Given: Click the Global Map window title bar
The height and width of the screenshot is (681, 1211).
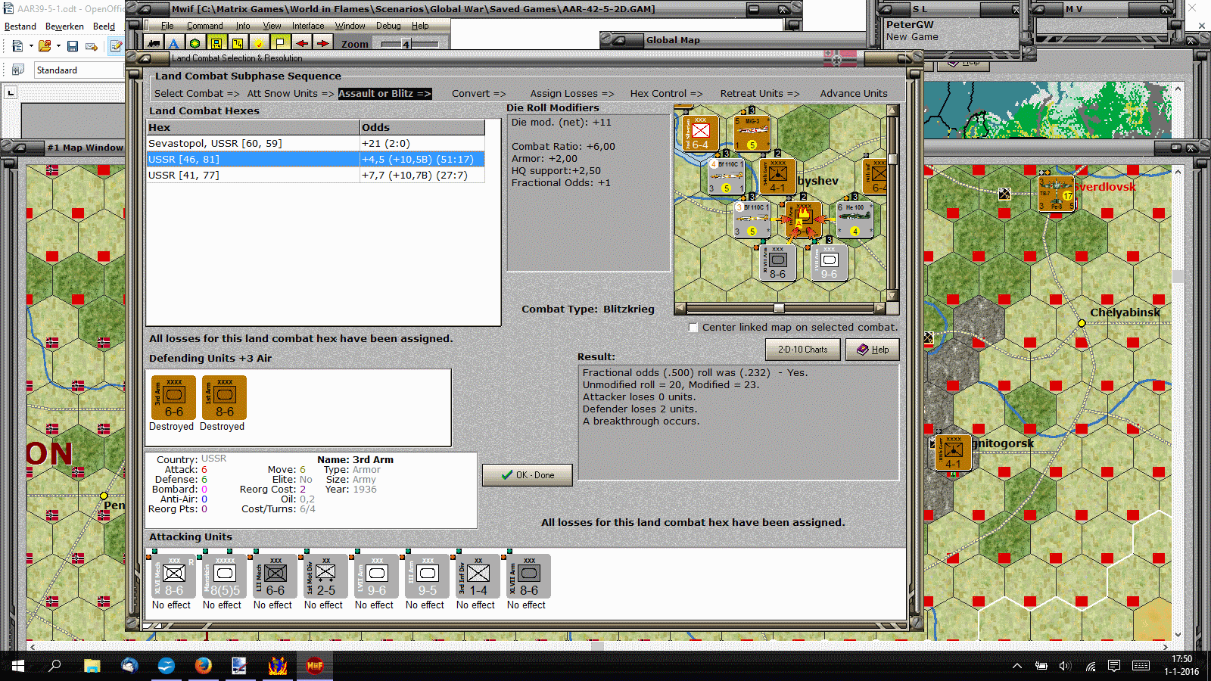Looking at the screenshot, I should point(734,40).
